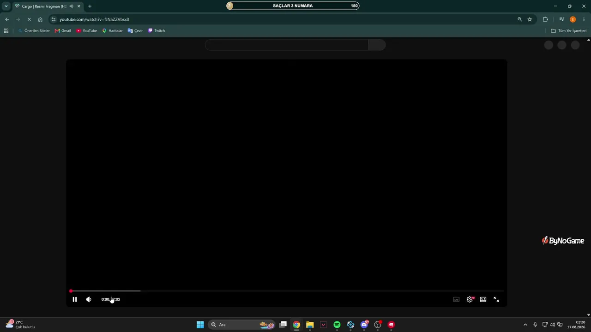Click the taskbar Ara search box
The image size is (591, 332).
click(241, 325)
